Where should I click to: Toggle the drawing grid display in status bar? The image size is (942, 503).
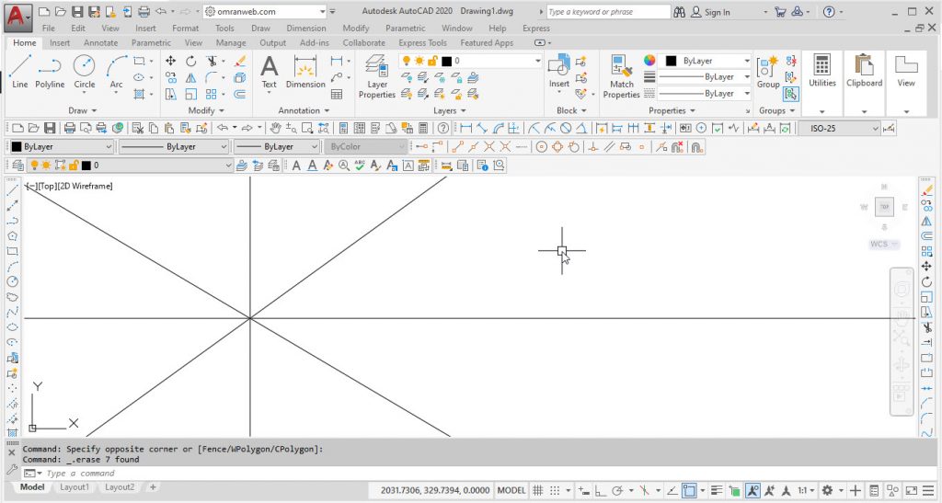click(x=538, y=490)
